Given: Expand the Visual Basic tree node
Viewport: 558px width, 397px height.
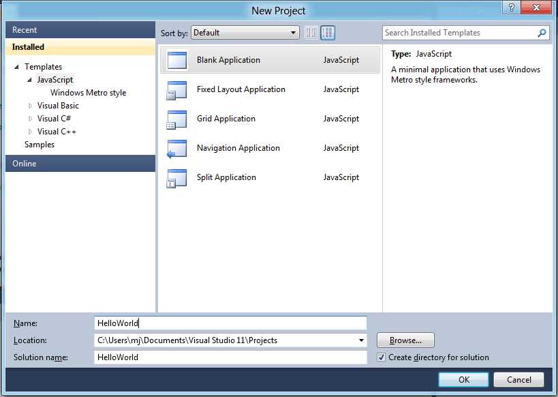Looking at the screenshot, I should tap(30, 106).
